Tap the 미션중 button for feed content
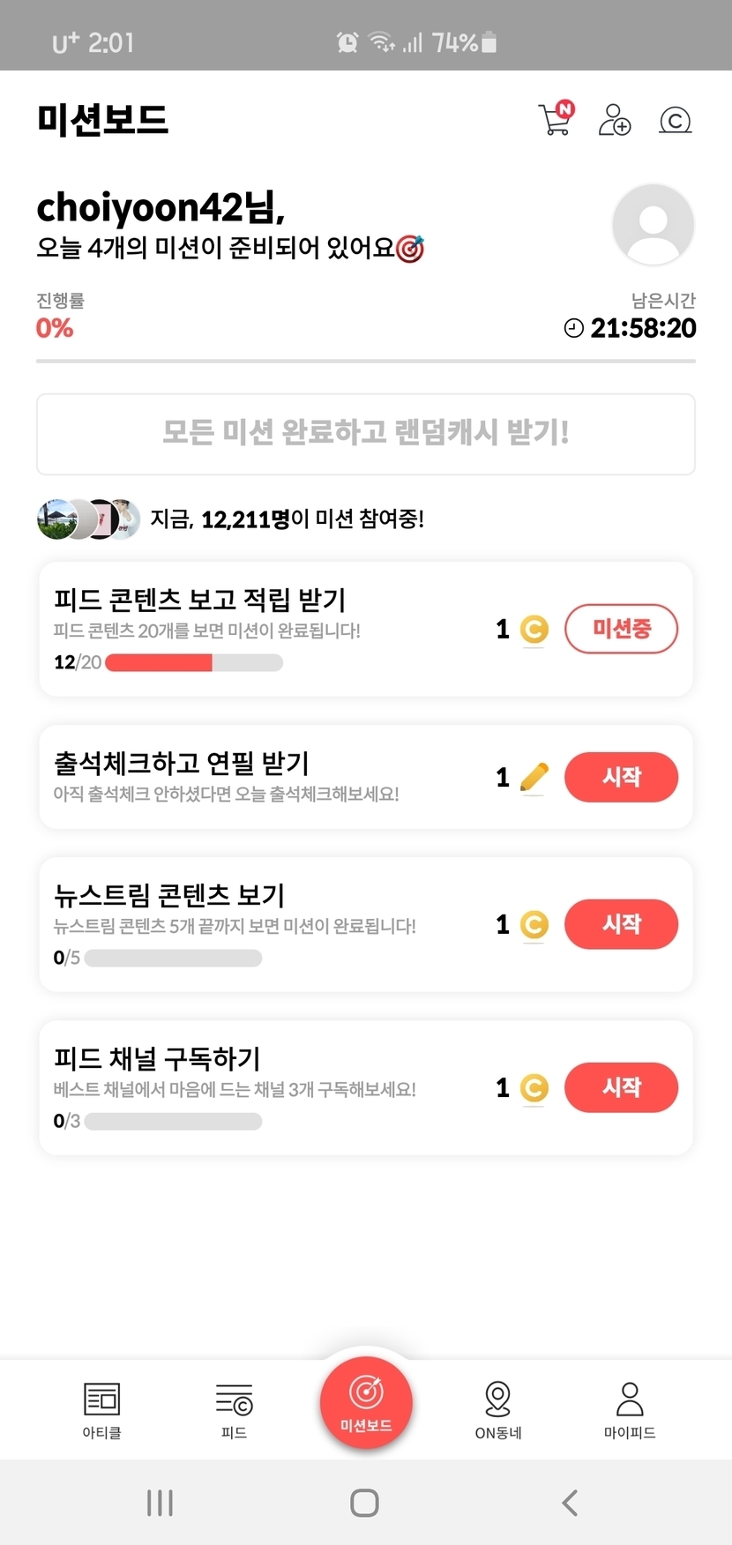This screenshot has width=732, height=1545. (x=621, y=629)
